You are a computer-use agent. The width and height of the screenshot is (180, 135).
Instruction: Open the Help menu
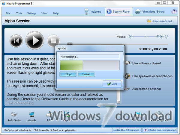[56, 13]
